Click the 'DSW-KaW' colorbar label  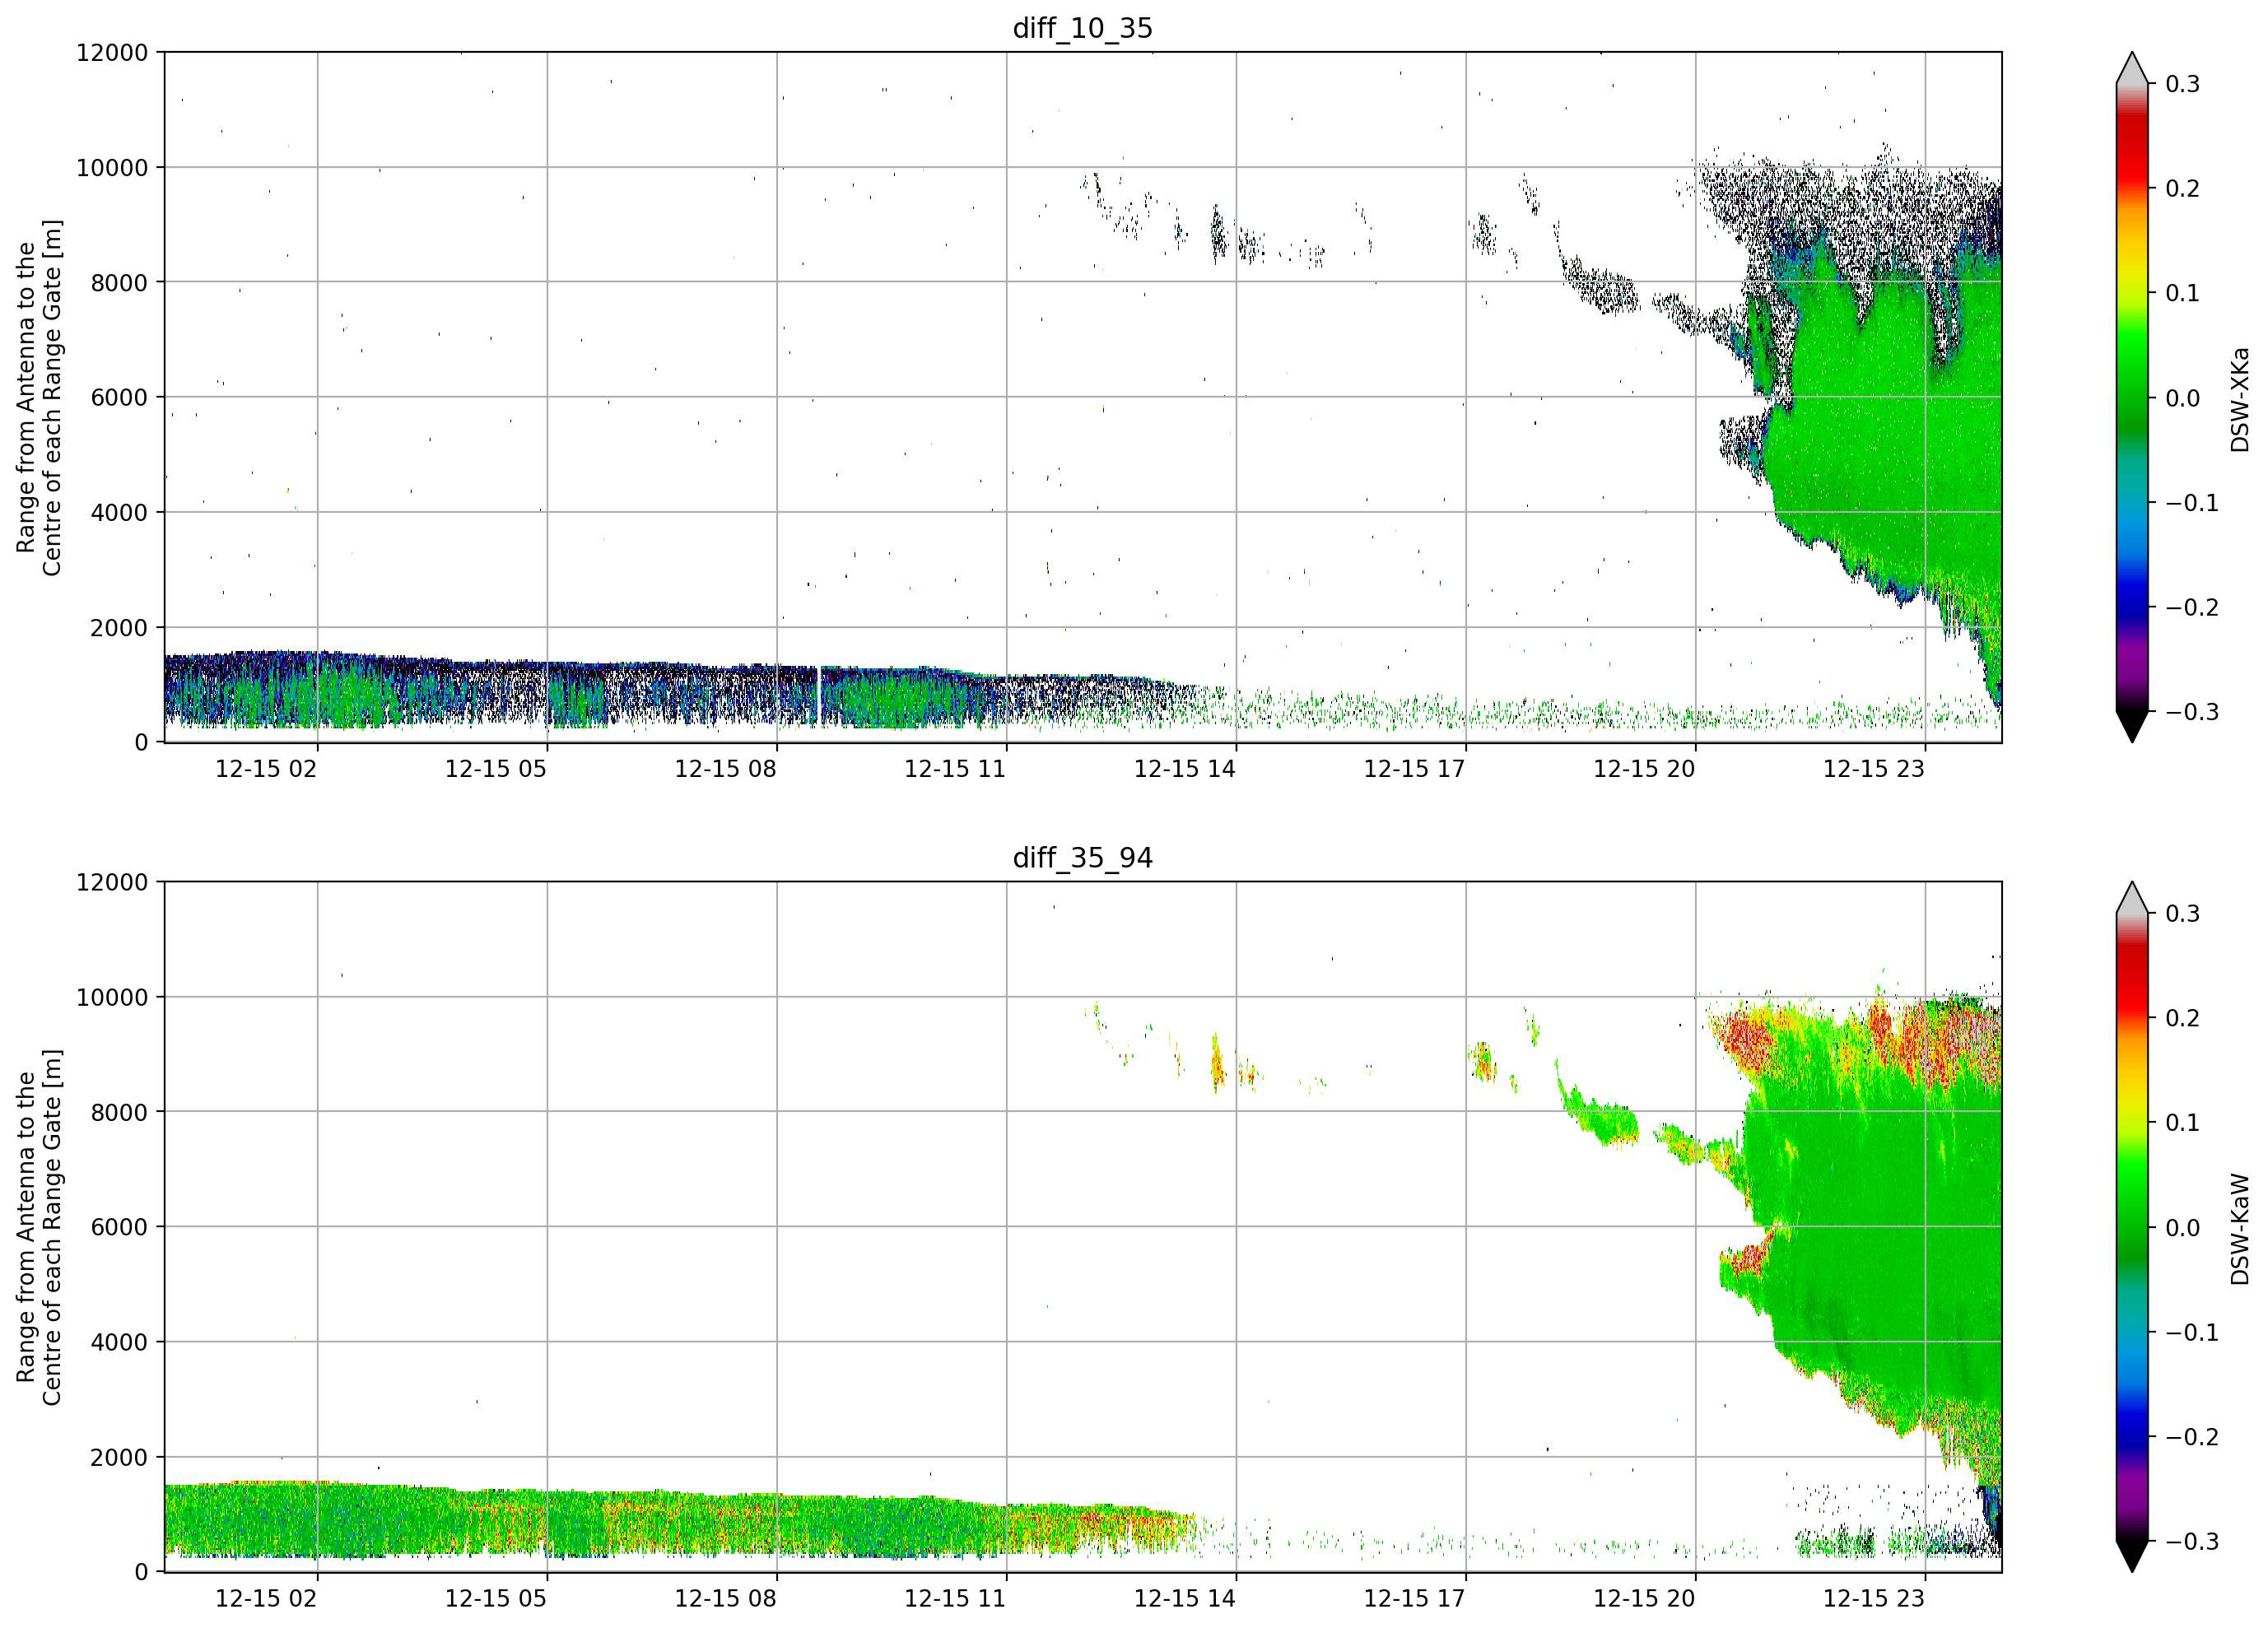[2240, 1229]
